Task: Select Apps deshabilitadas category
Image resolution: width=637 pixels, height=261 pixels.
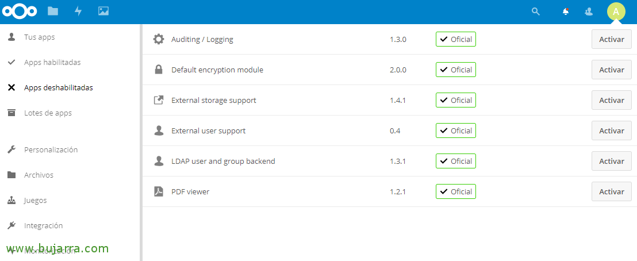Action: pyautogui.click(x=58, y=87)
